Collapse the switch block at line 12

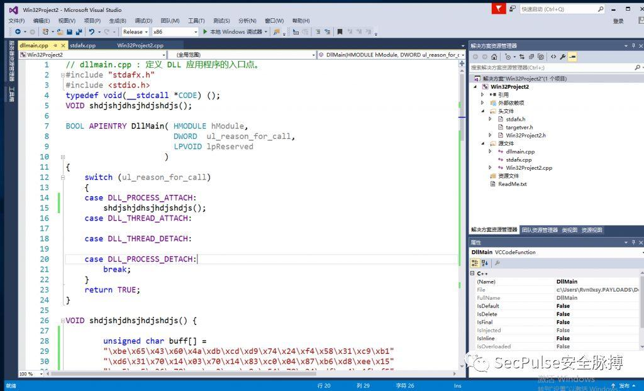(x=63, y=177)
